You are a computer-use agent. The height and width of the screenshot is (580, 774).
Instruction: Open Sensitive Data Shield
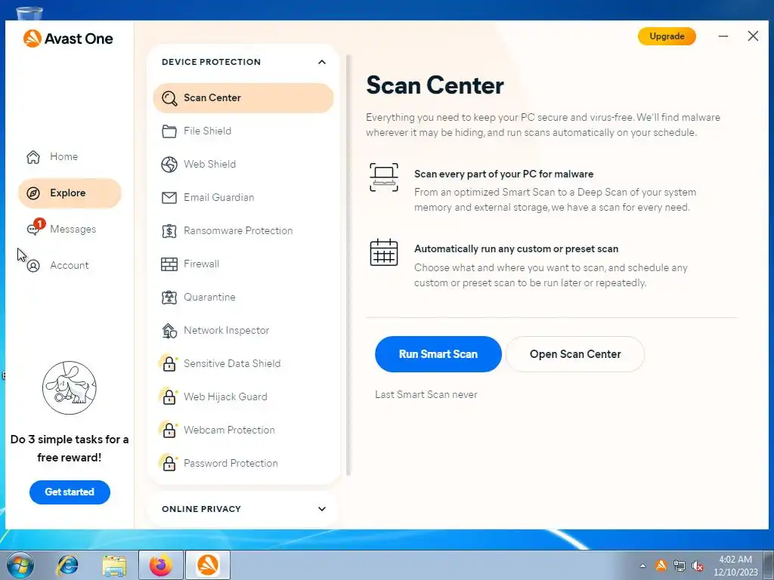(243, 364)
